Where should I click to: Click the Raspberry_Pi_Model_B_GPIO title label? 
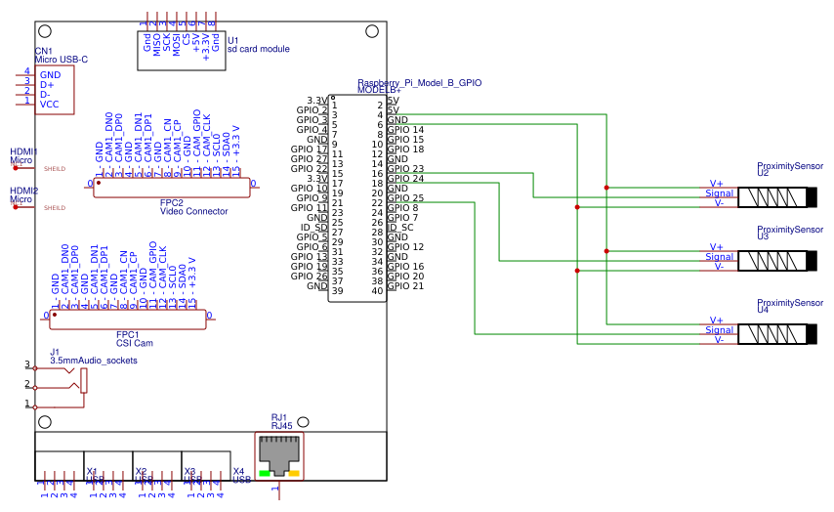pyautogui.click(x=420, y=82)
